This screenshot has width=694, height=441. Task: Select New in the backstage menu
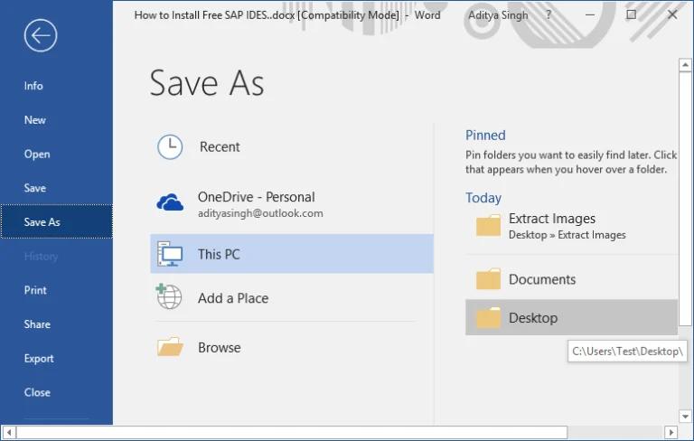pos(35,120)
